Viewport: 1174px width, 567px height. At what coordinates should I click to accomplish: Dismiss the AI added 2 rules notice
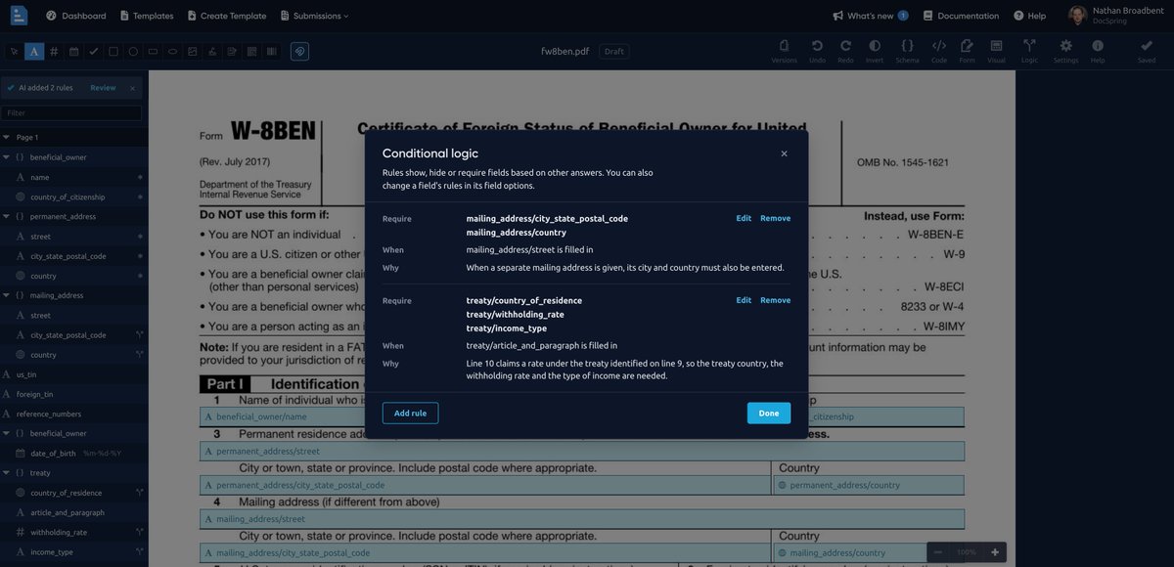pyautogui.click(x=133, y=88)
